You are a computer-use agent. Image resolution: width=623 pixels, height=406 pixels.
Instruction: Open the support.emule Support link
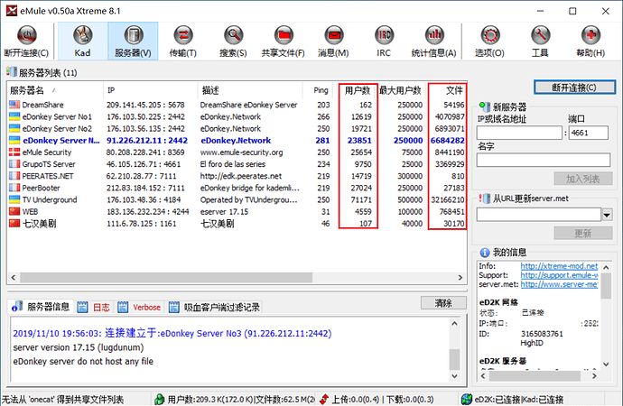point(559,275)
